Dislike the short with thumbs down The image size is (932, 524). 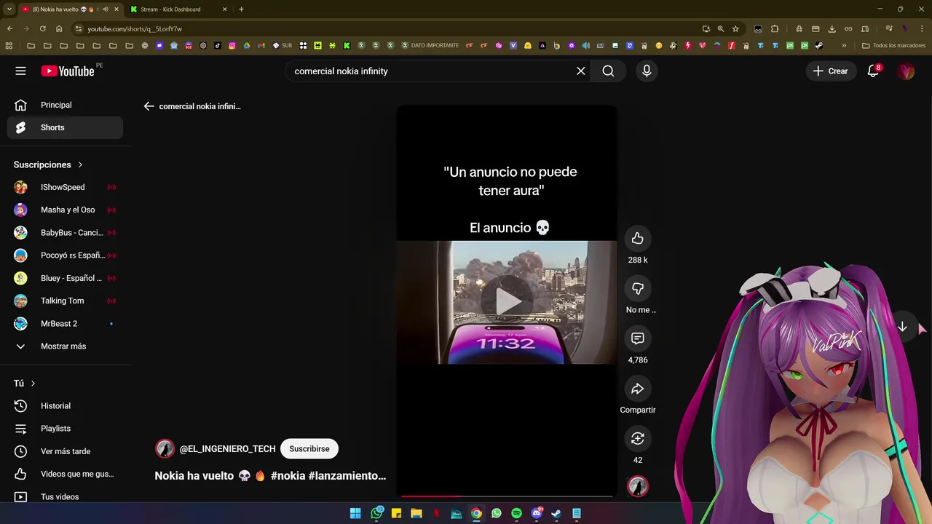[x=638, y=288]
